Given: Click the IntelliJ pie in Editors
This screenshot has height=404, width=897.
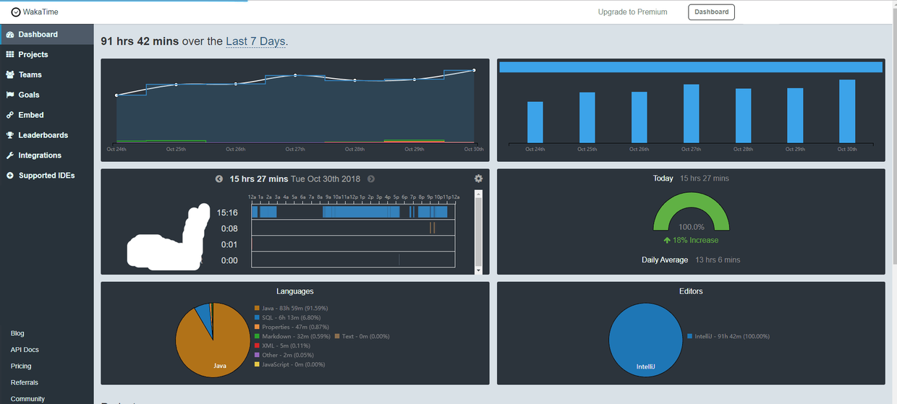Looking at the screenshot, I should pos(646,340).
